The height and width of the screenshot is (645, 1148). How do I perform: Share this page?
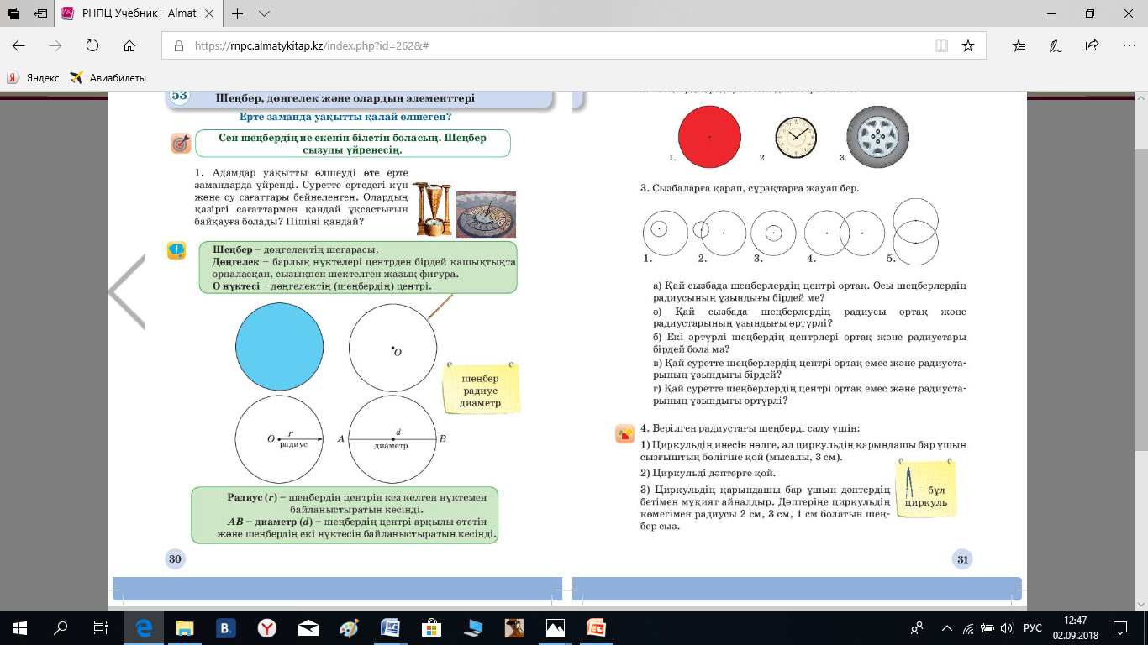point(1093,46)
